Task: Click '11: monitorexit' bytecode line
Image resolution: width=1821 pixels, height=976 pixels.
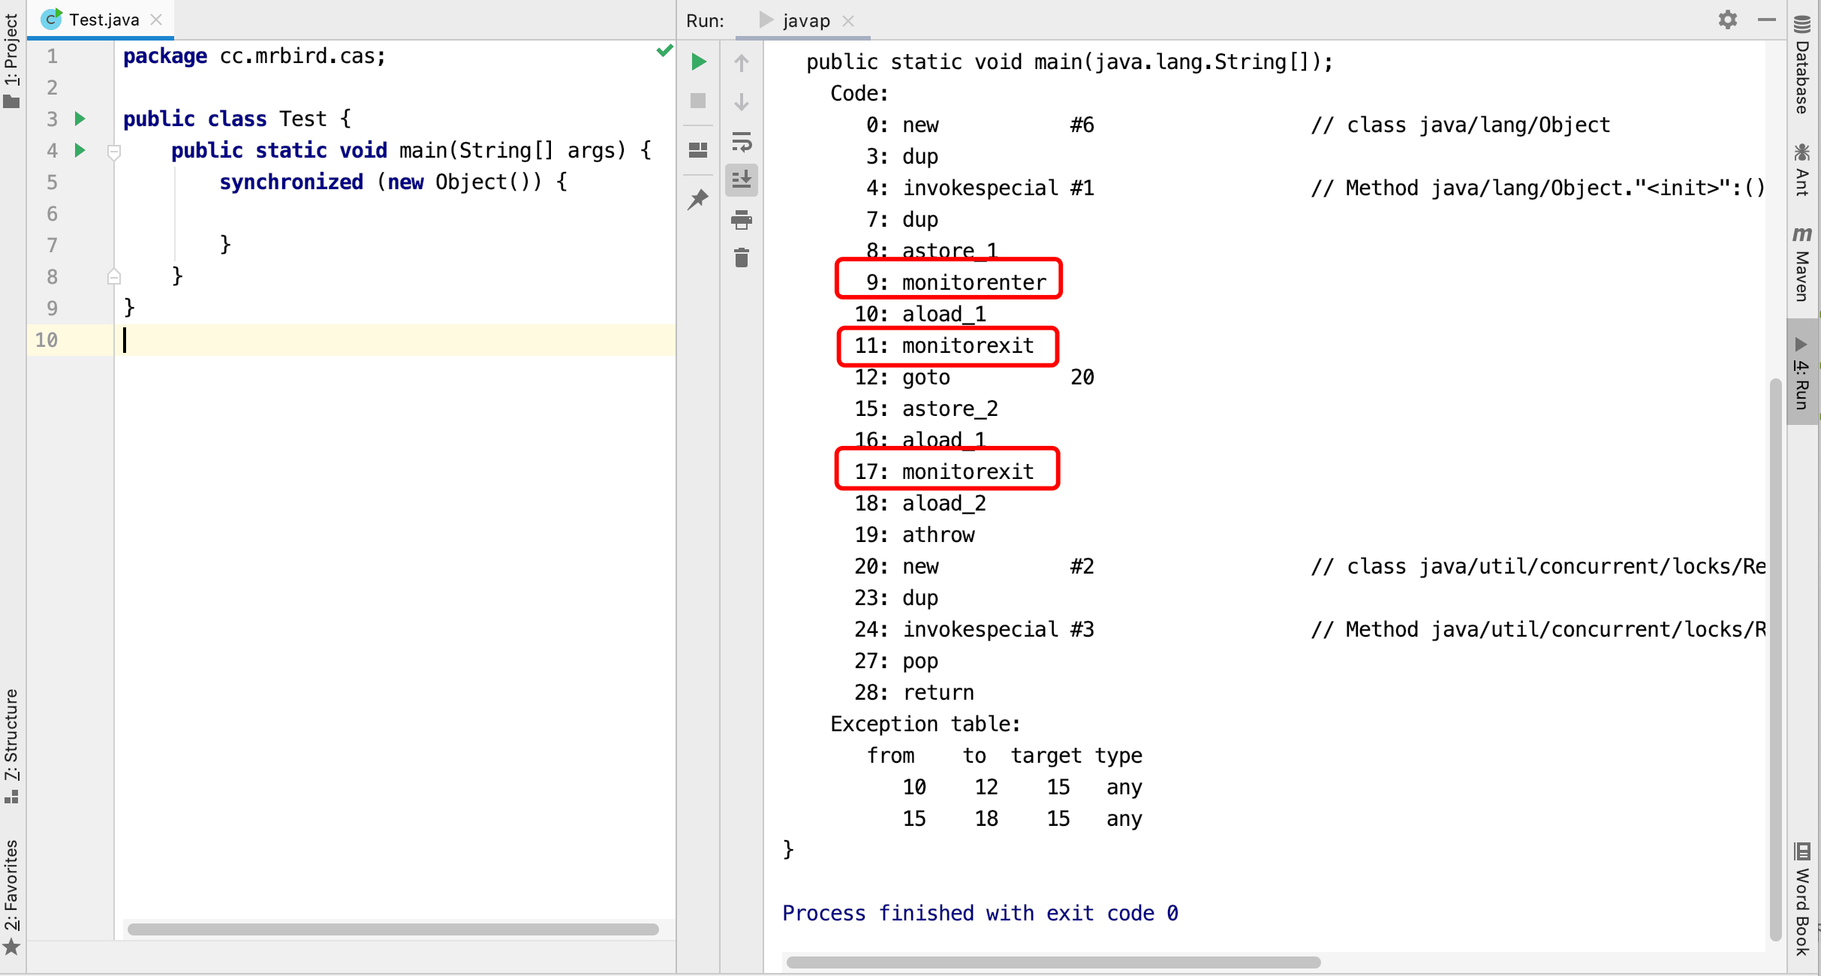Action: tap(944, 345)
